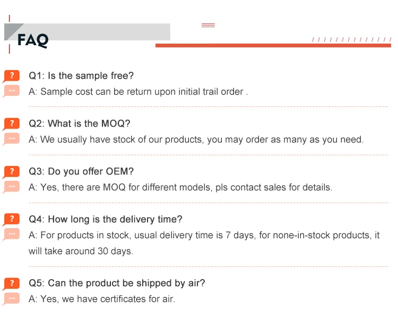Image resolution: width=398 pixels, height=319 pixels.
Task: Open question "Do you offer OEM?"
Action: 81,171
